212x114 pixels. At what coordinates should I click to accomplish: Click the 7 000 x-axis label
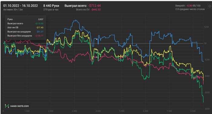[x=169, y=111]
